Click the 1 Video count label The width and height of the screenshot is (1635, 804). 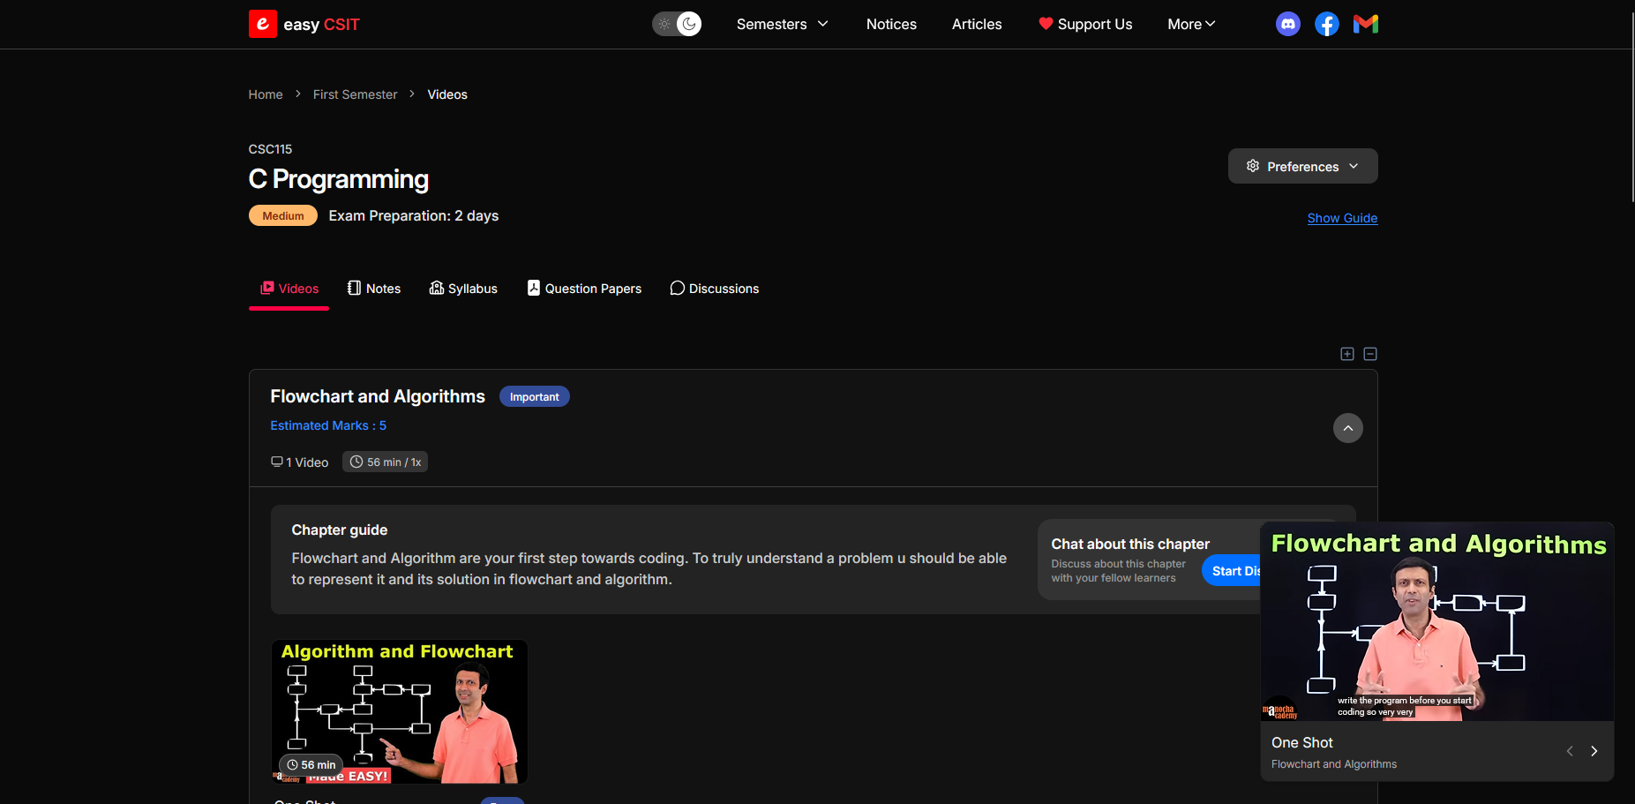tap(300, 462)
